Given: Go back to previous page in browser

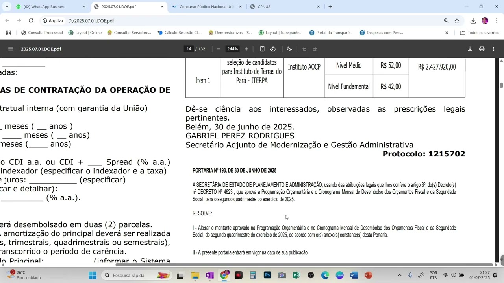Looking at the screenshot, I should click(7, 21).
